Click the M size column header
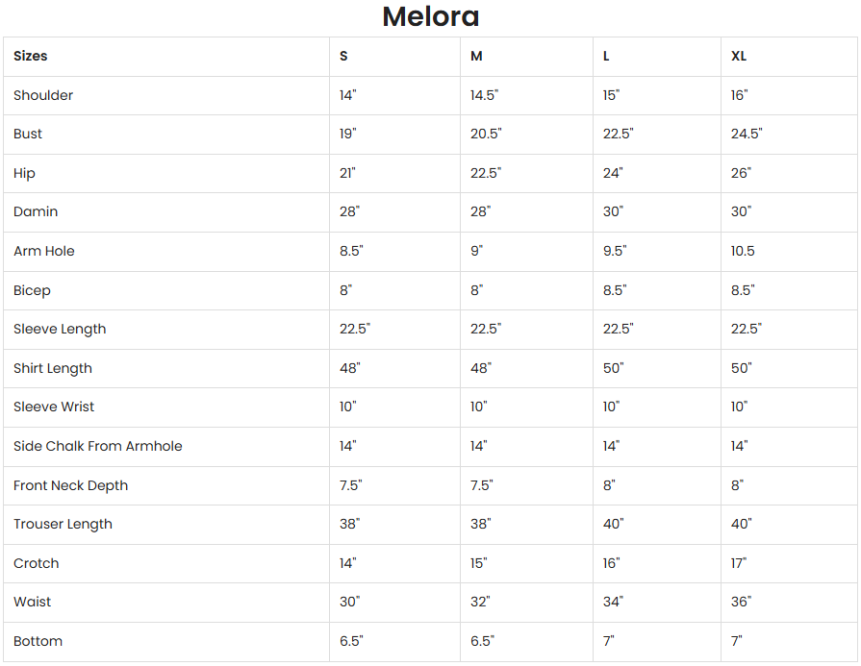861x666 pixels. click(476, 56)
